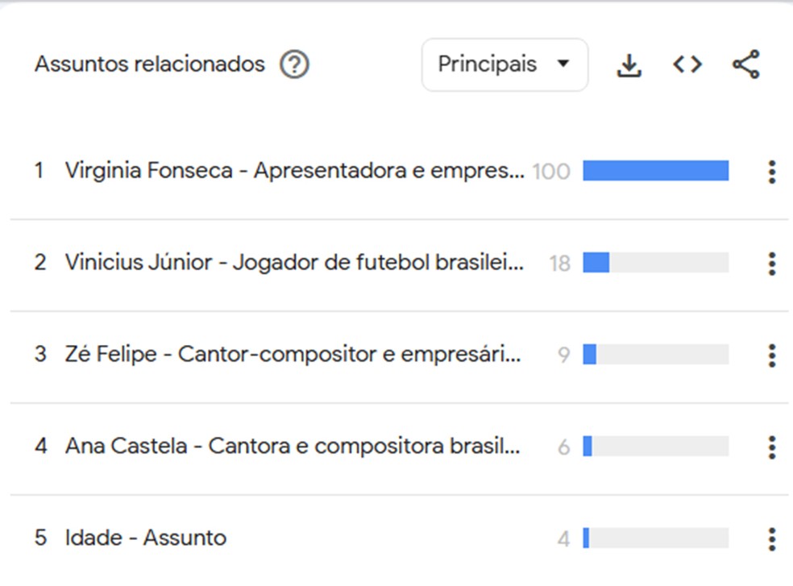
Task: Open options menu for Virginia Fonseca row
Action: 770,171
